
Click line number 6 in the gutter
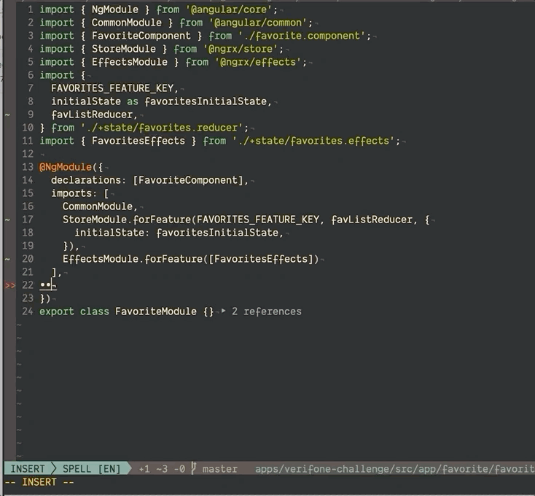[31, 75]
